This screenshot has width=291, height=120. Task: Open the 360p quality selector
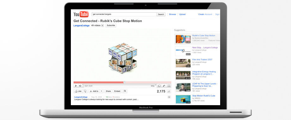point(153,86)
